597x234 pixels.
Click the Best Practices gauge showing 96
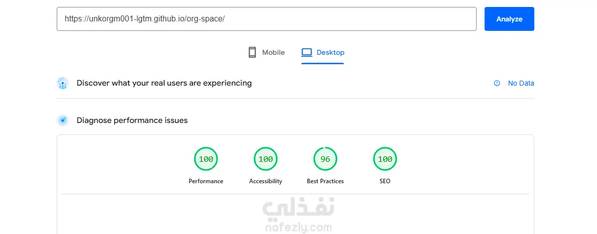[325, 159]
